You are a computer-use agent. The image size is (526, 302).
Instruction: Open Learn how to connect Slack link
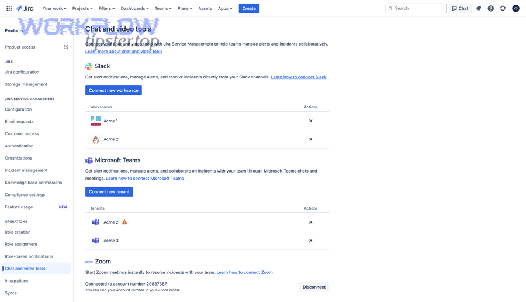coord(299,77)
